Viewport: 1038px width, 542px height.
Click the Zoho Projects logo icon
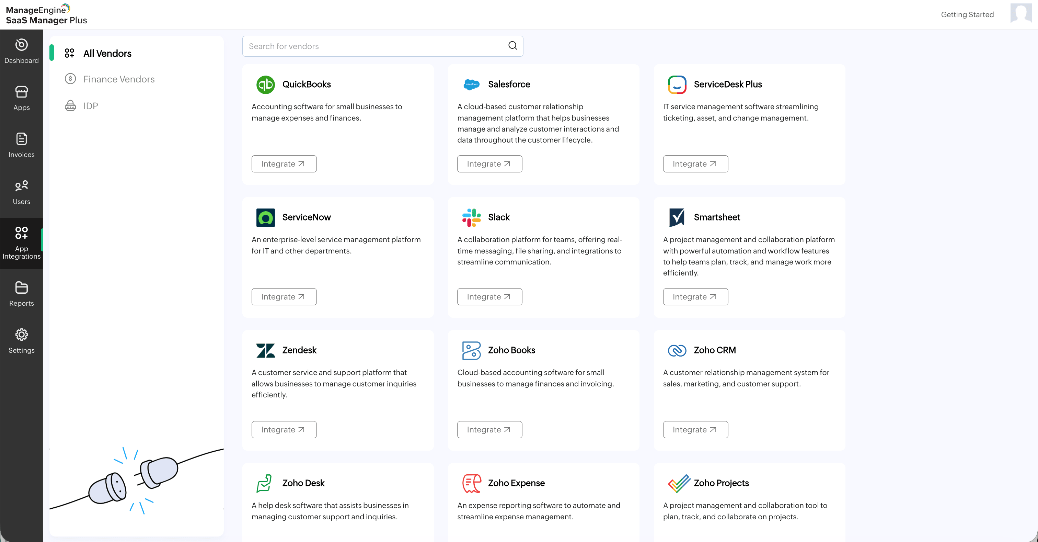click(679, 484)
